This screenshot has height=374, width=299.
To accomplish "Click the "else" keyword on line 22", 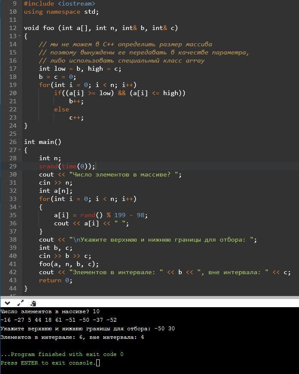I will click(62, 110).
